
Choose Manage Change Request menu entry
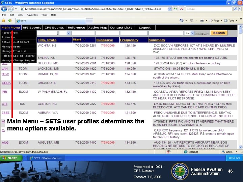pos(19,60)
